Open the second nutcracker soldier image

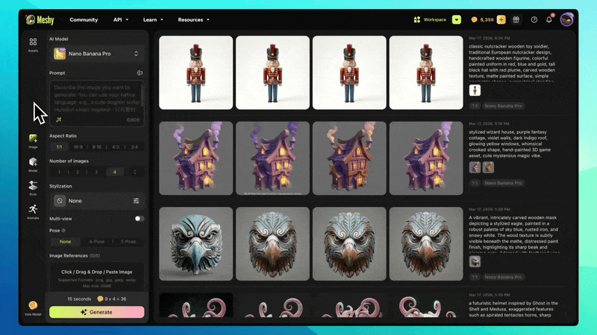click(272, 72)
